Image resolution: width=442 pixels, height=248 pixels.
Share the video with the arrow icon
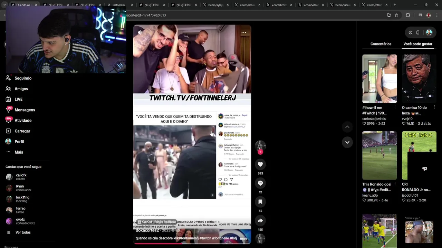260,220
